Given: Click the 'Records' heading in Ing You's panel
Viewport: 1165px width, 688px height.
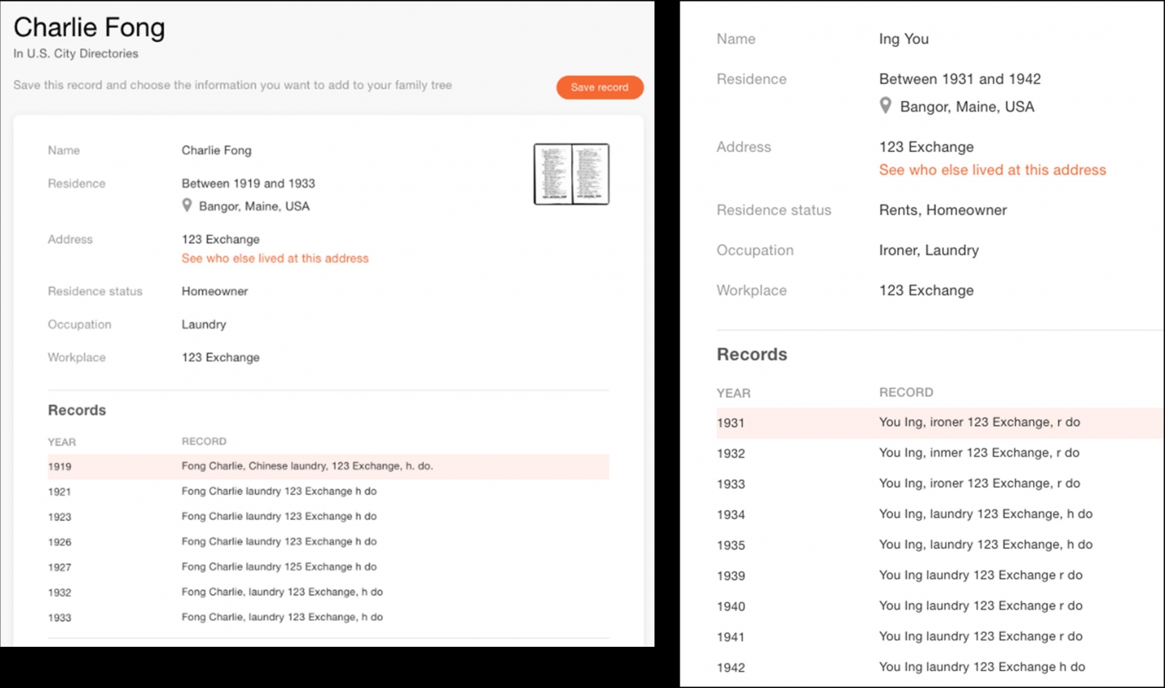Looking at the screenshot, I should pos(752,355).
